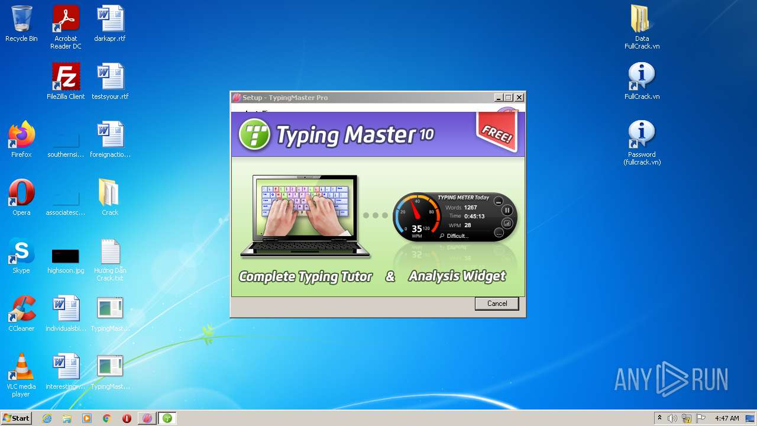Select the TypingMast... installer icon above VLC row
This screenshot has width=757, height=426.
pos(110,314)
